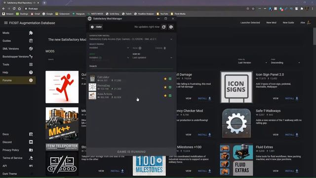Screen dimensions: 316x178
Task: Go to browser home page
Action: (x=19, y=9)
